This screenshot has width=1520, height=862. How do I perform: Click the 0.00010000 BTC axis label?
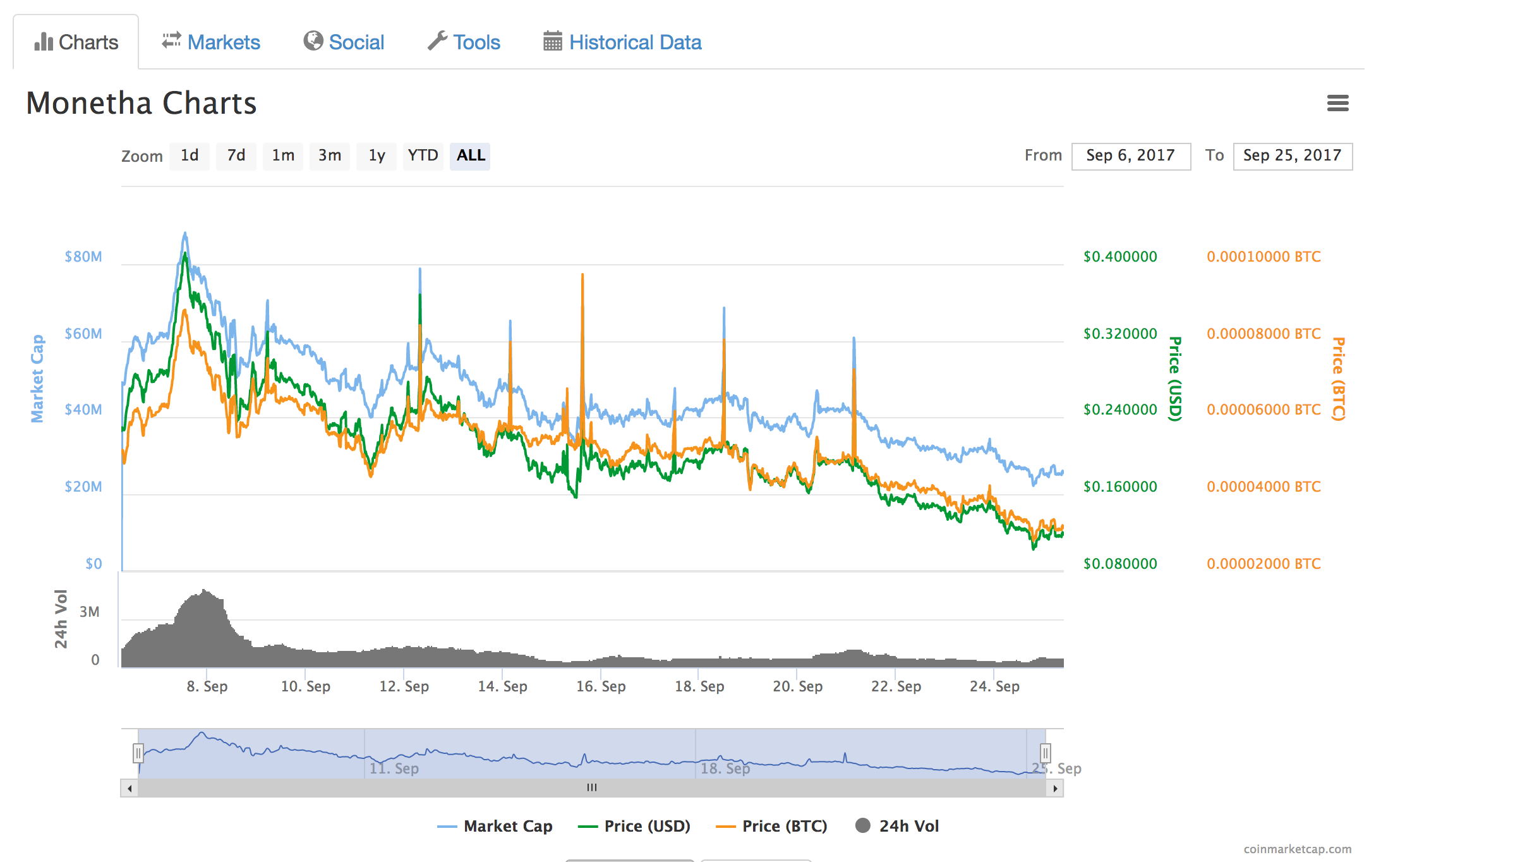[x=1264, y=257]
